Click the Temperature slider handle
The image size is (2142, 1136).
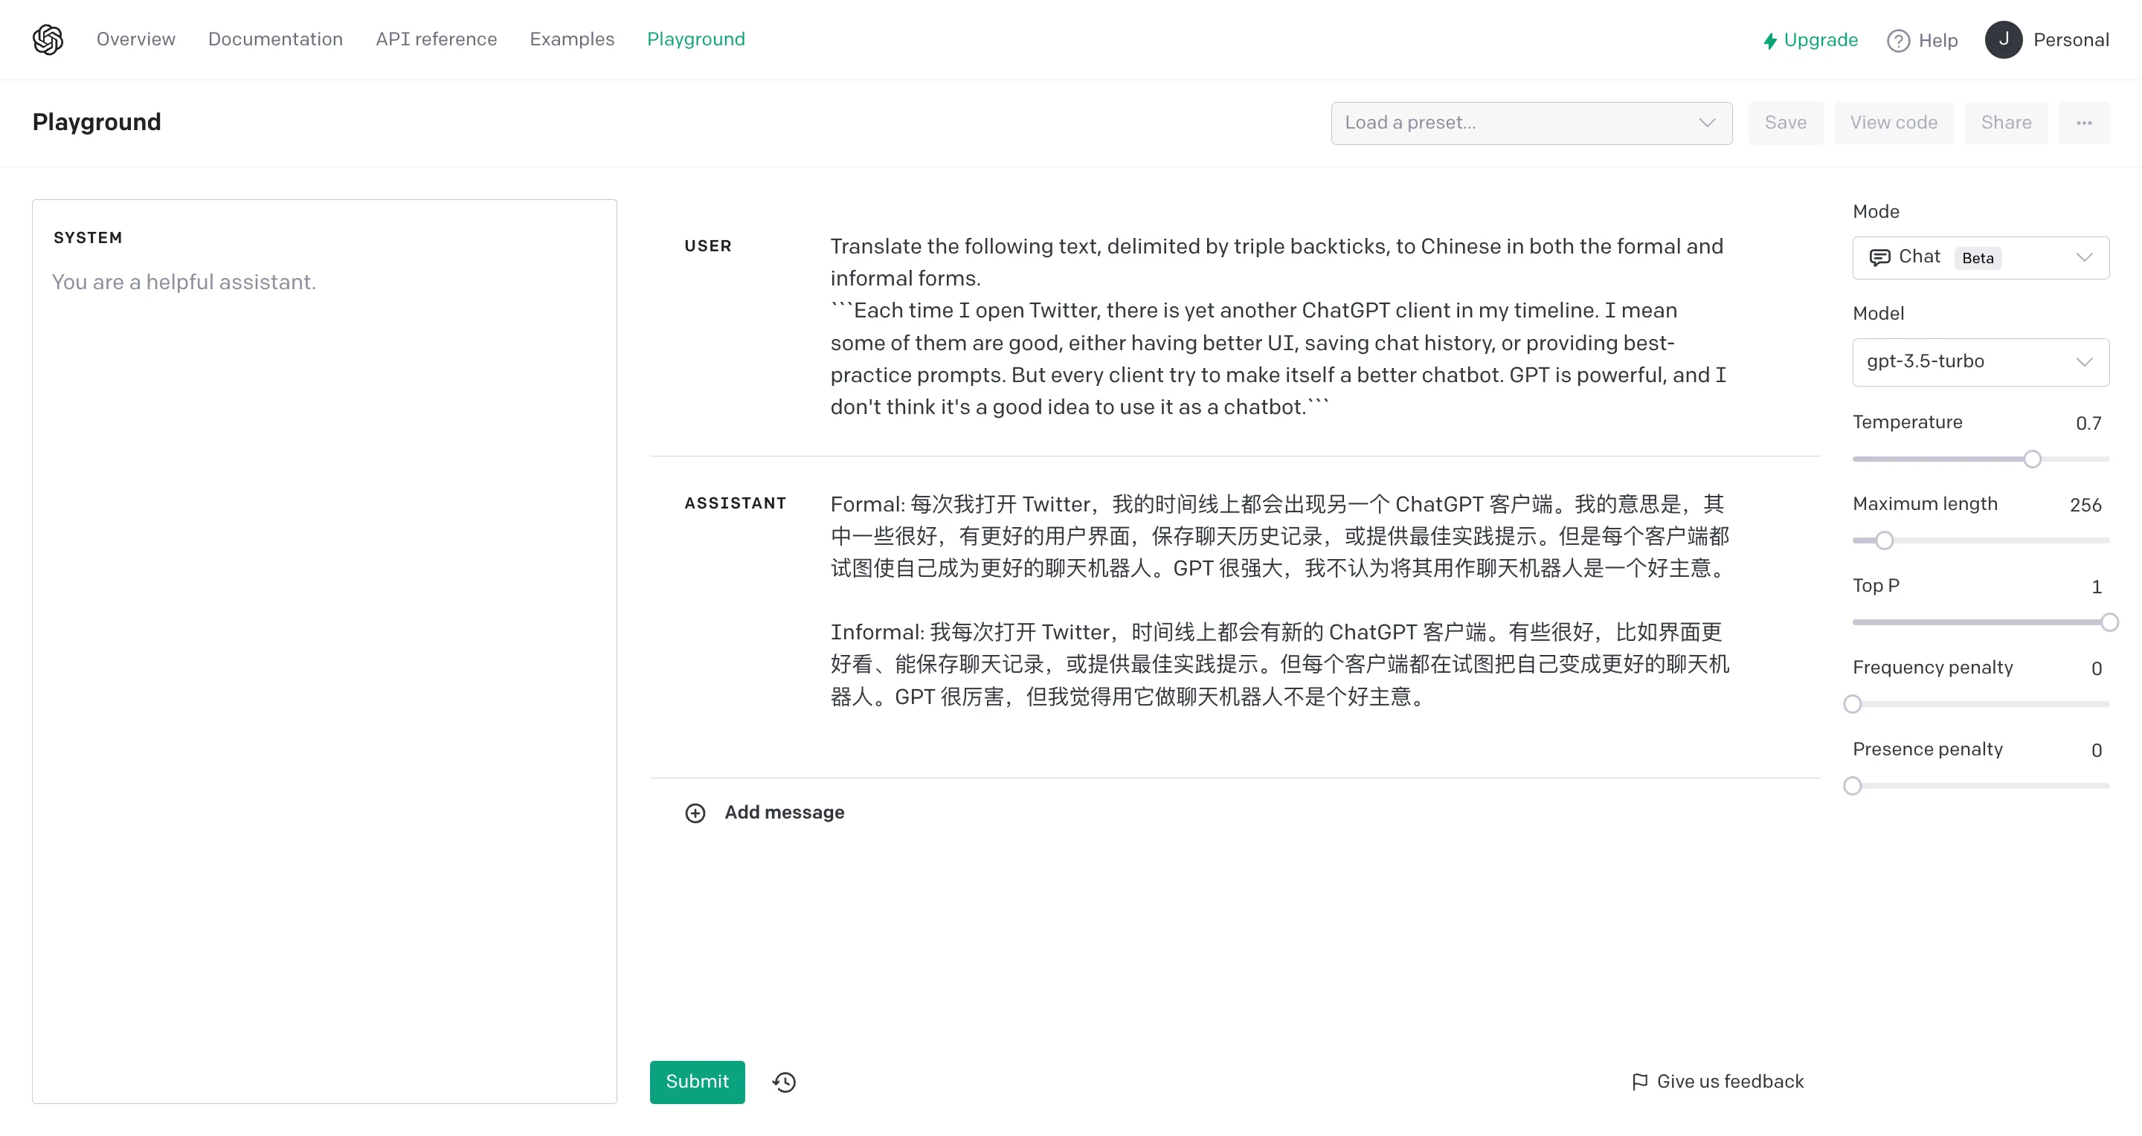click(2032, 459)
